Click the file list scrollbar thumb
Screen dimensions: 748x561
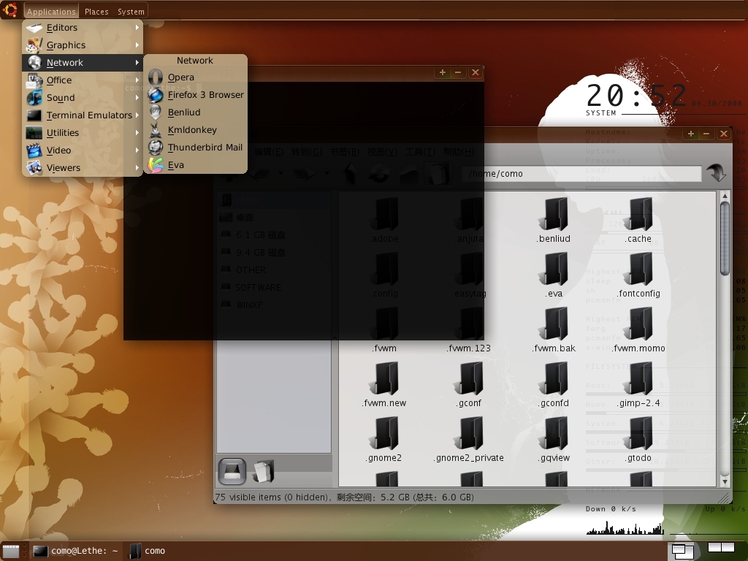pyautogui.click(x=725, y=239)
